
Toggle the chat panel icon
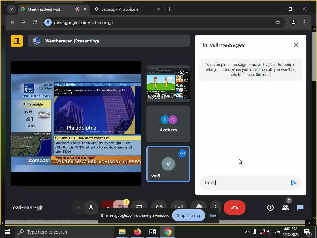[300, 207]
